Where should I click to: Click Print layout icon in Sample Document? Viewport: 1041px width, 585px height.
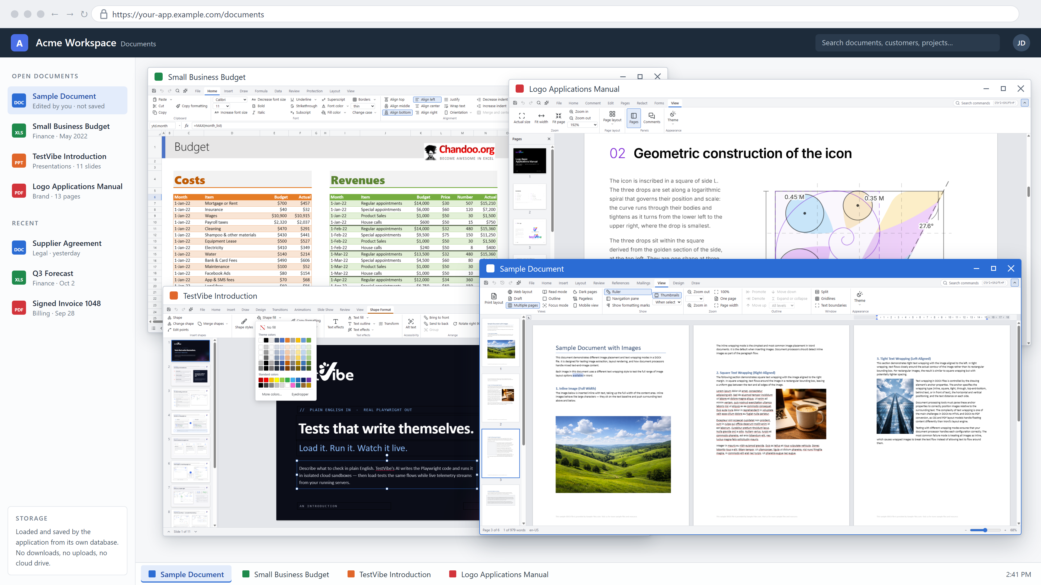(493, 296)
